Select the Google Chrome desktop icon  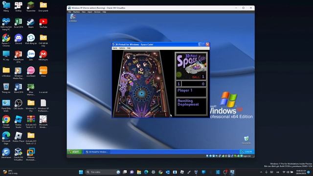click(x=6, y=122)
